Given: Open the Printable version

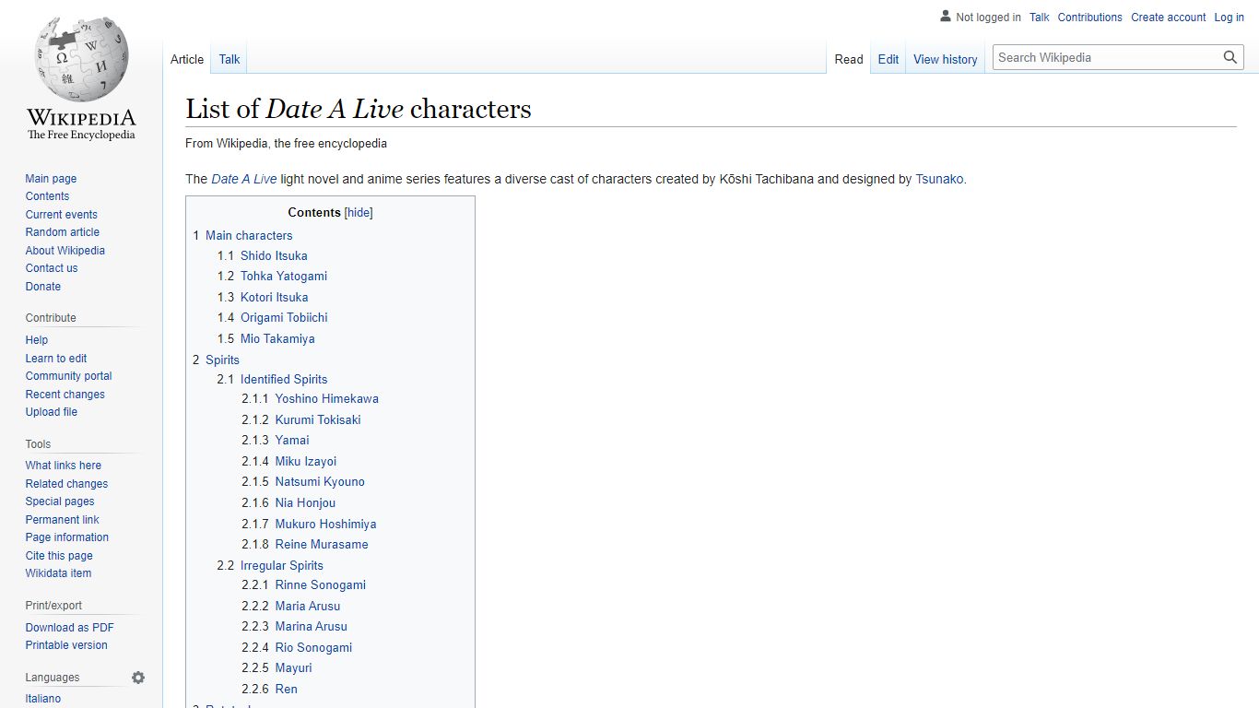Looking at the screenshot, I should (x=66, y=645).
